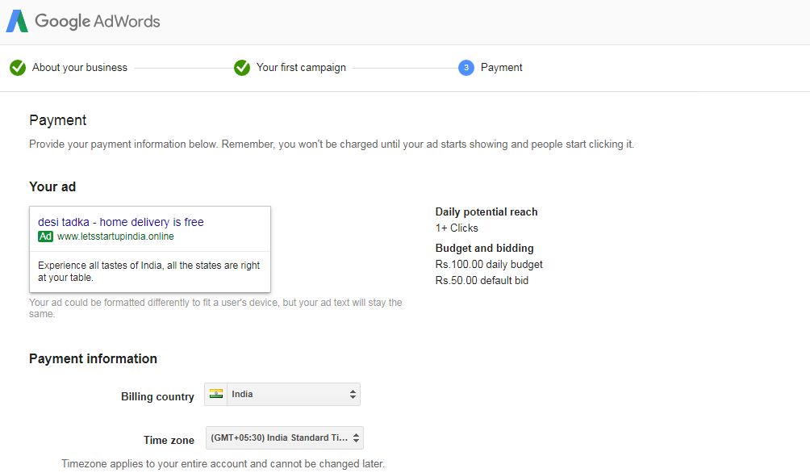Click the ad description Experience all tastes text
Viewport: 810px width, 473px height.
coord(148,271)
